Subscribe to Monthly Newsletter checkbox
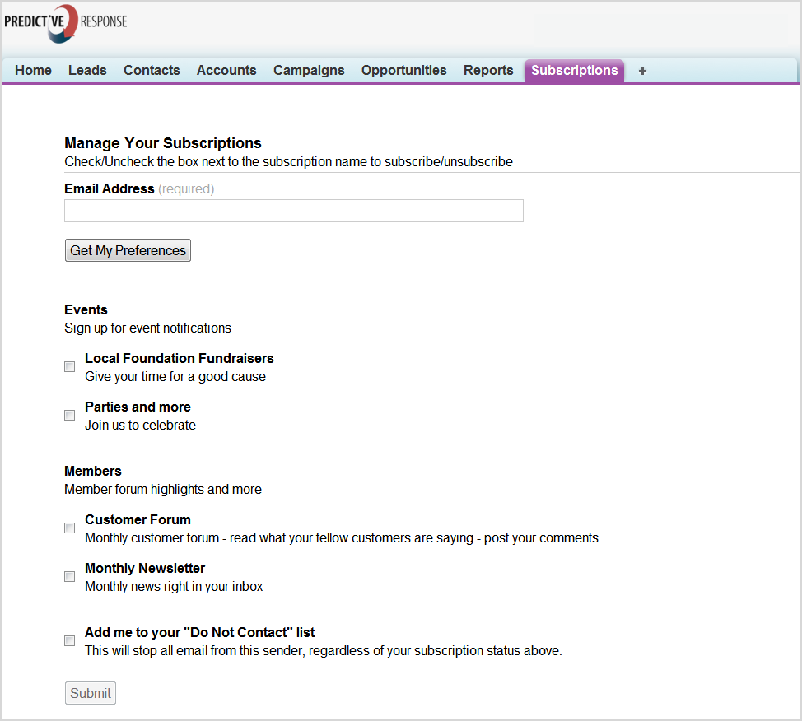Screen dimensions: 802x721 tap(70, 577)
